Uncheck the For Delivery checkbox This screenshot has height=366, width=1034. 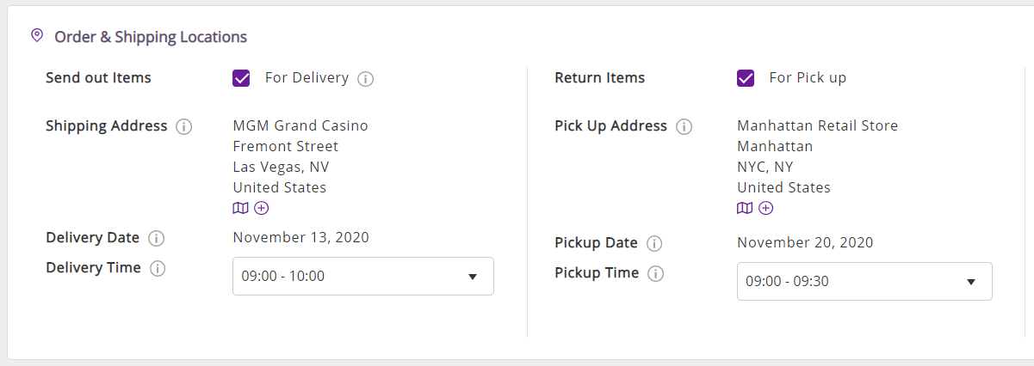tap(241, 78)
